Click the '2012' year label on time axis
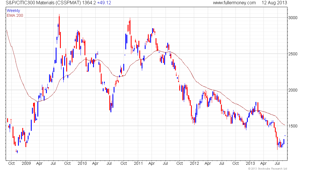 194,163
